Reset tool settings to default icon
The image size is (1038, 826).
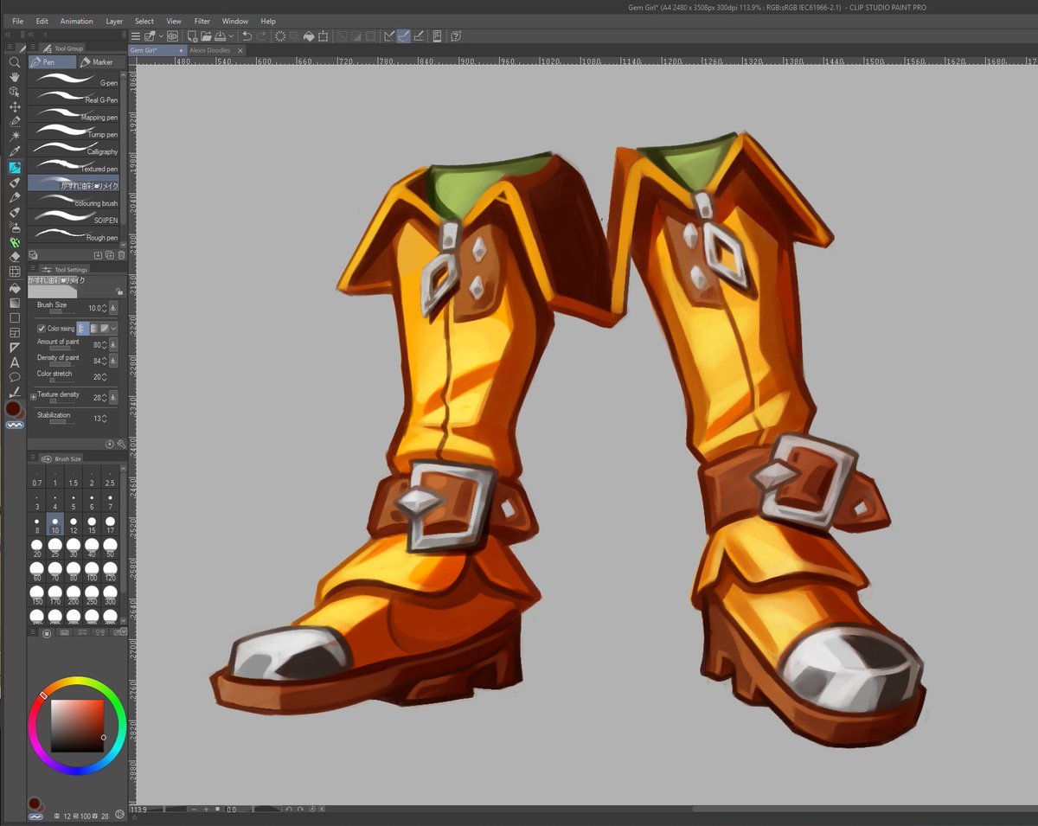coord(110,444)
